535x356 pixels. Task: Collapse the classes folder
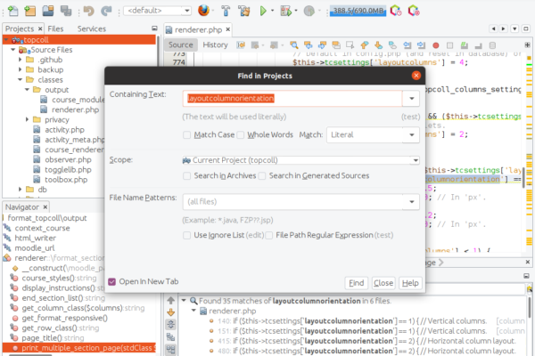pyautogui.click(x=20, y=80)
